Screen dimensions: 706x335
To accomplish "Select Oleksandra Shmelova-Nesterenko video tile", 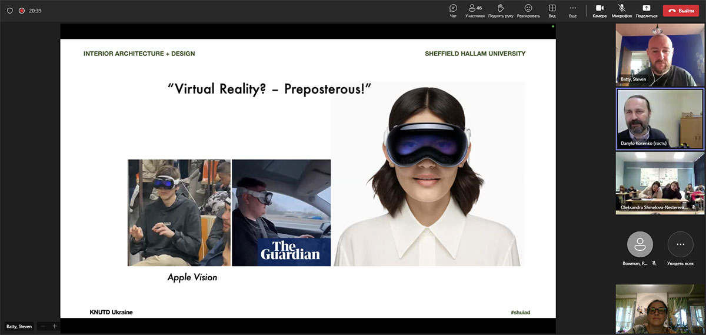I will point(660,183).
